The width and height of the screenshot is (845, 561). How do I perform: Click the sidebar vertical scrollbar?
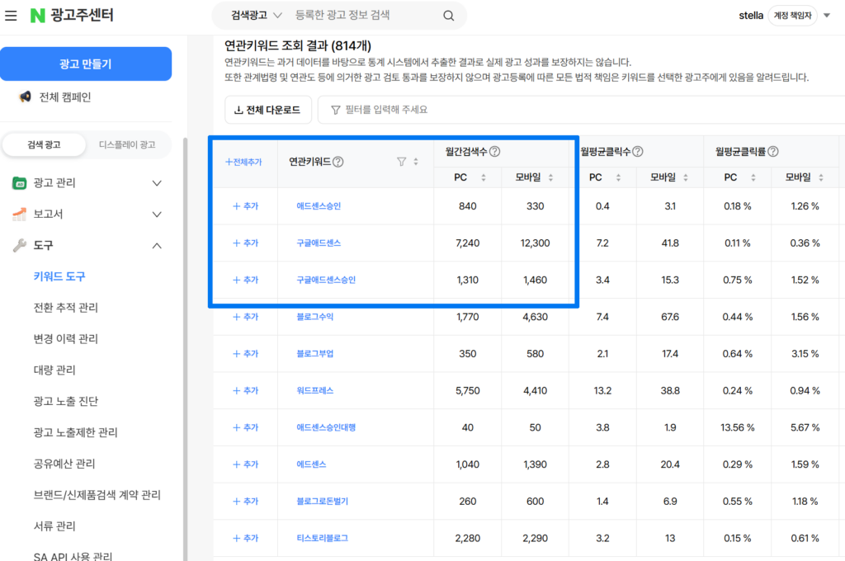[x=185, y=349]
